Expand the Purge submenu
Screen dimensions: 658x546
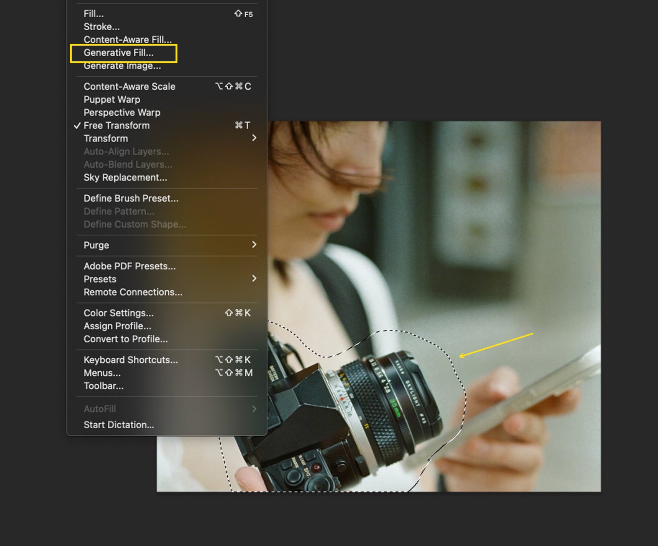point(97,245)
